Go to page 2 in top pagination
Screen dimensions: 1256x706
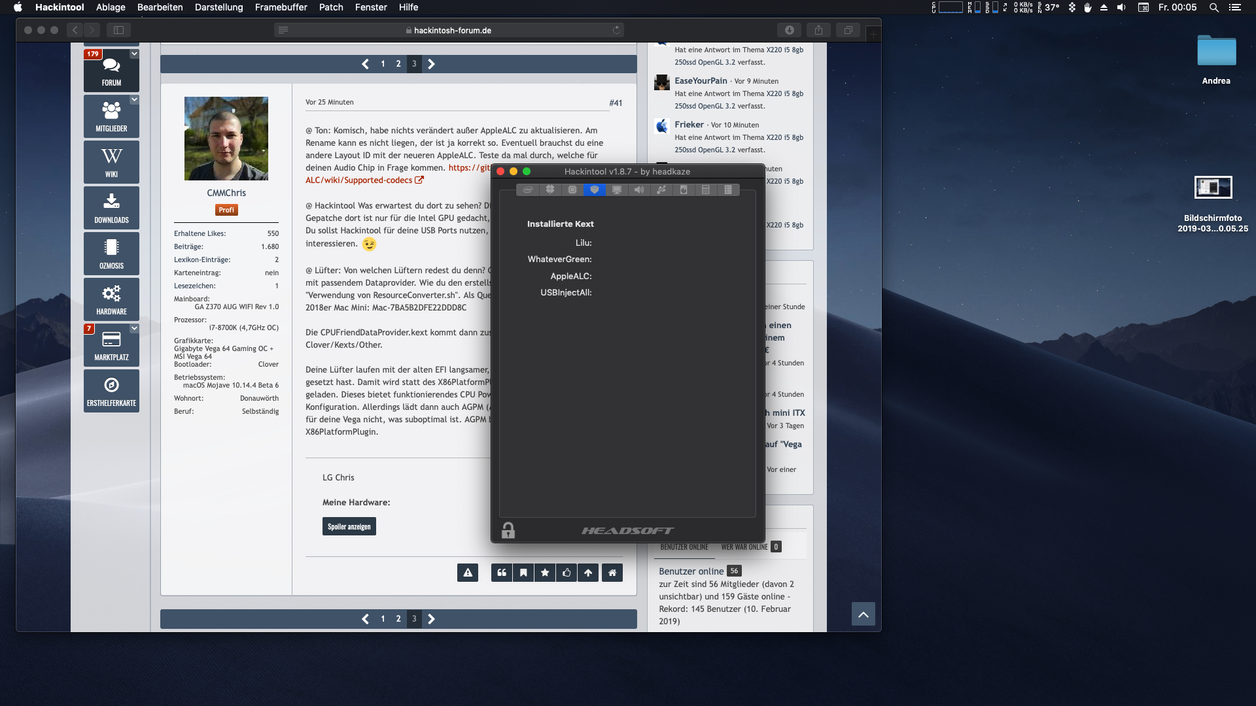[398, 64]
